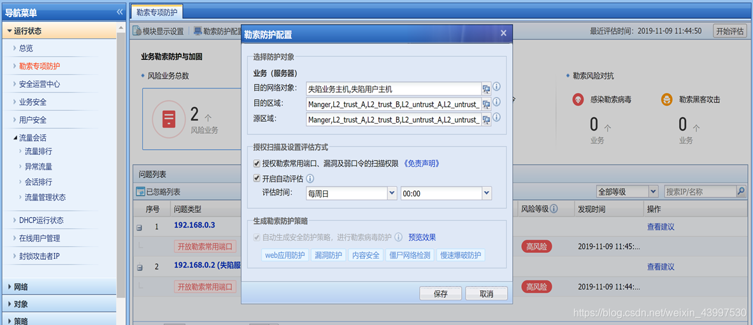Click the 已忽略列表 icon
This screenshot has height=325, width=753.
coord(140,192)
